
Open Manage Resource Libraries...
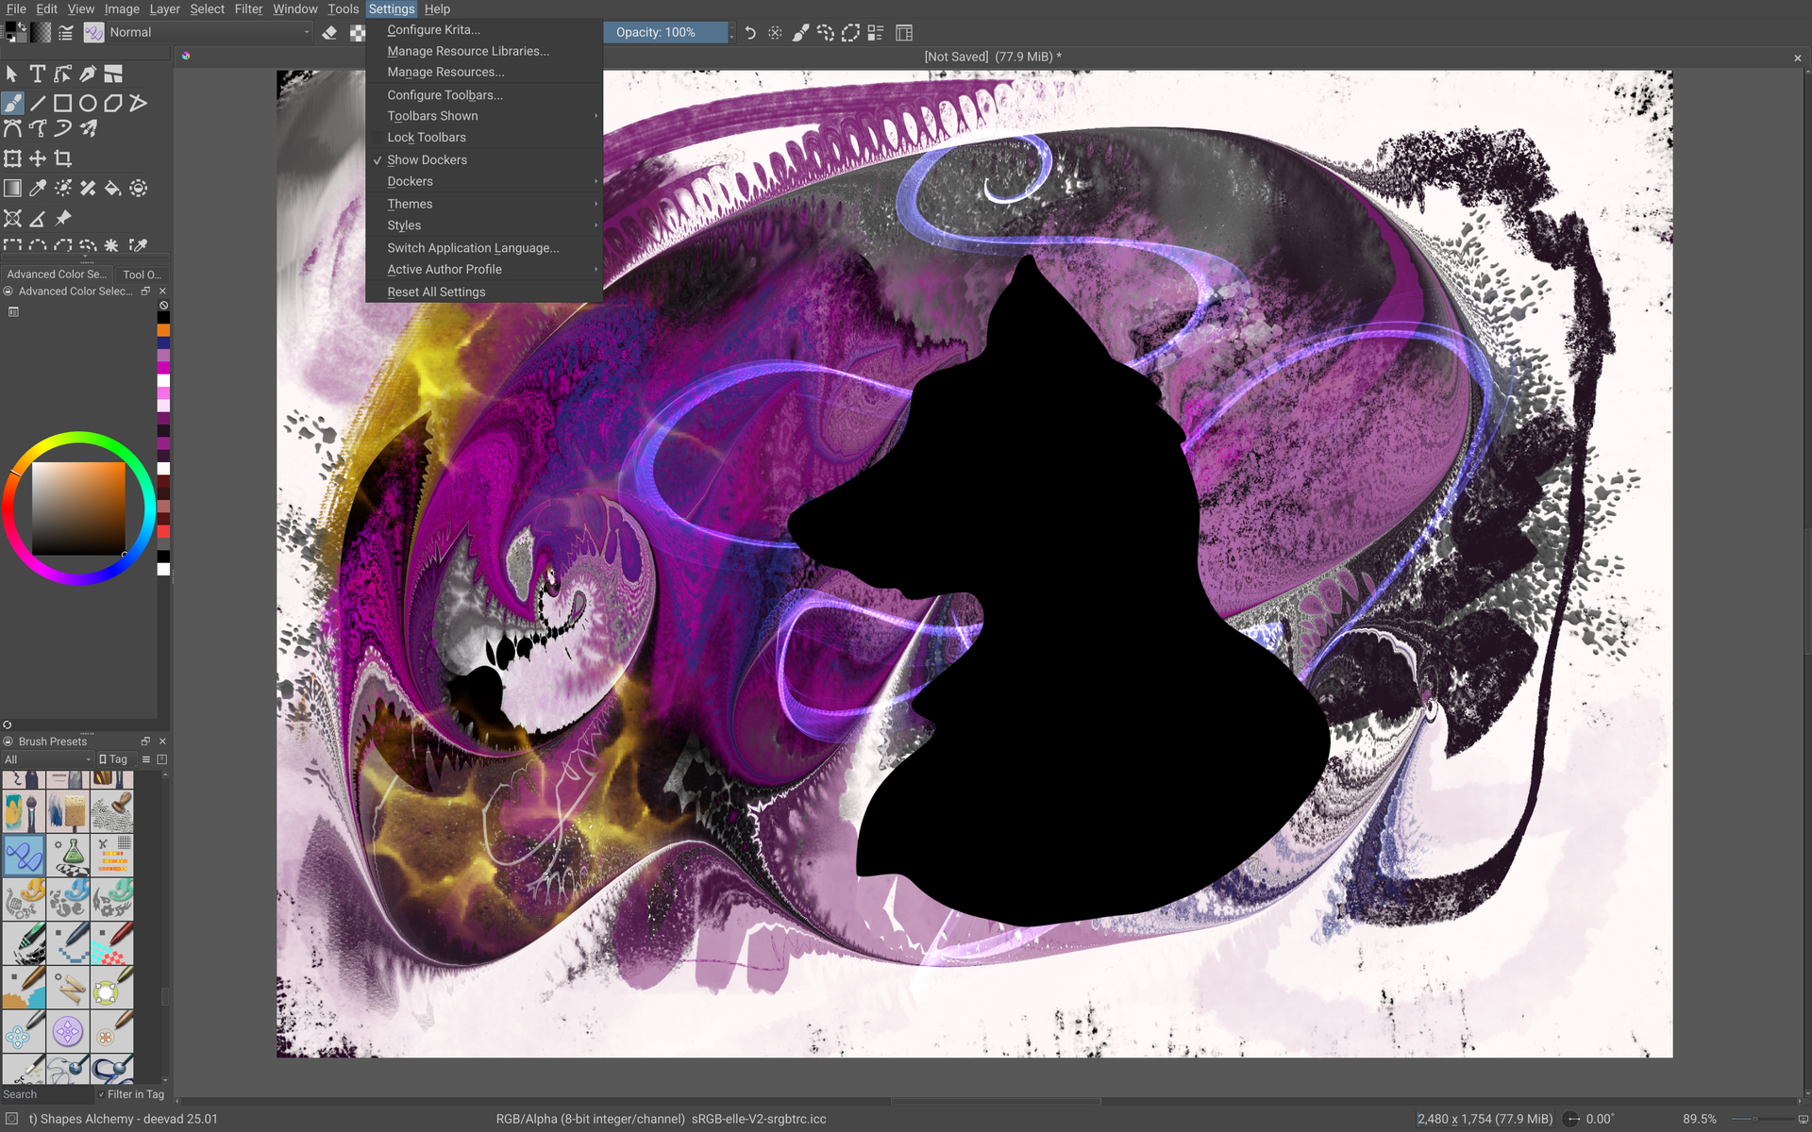(x=484, y=51)
